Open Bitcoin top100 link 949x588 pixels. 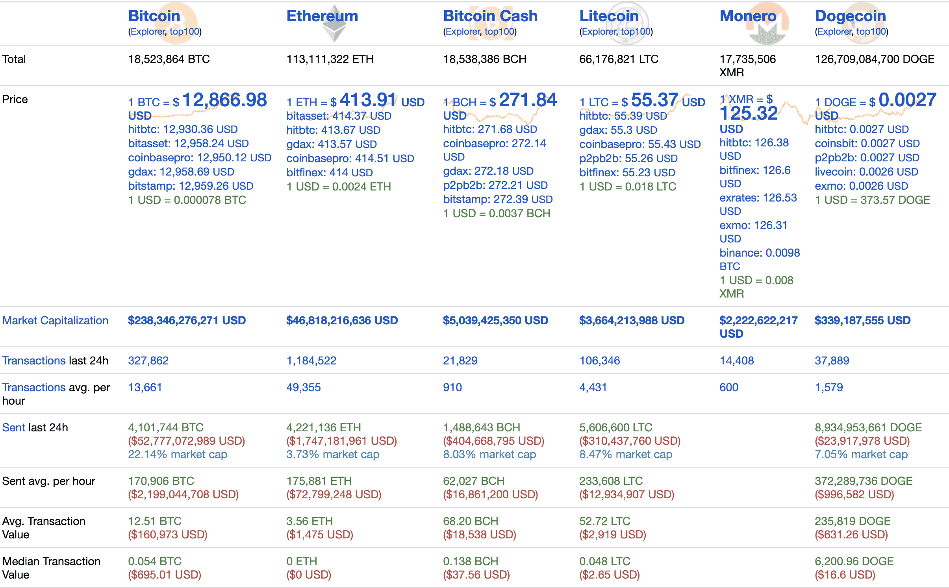pos(184,31)
